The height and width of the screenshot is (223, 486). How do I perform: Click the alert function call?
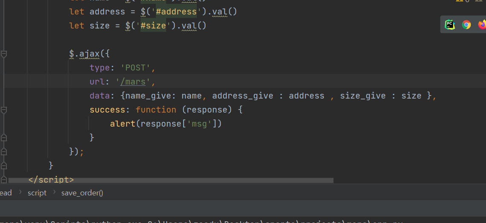[x=123, y=124]
